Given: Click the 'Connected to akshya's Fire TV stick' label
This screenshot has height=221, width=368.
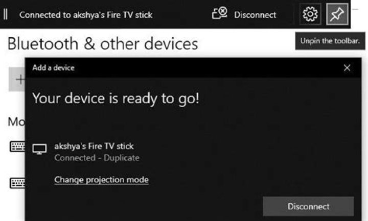Looking at the screenshot, I should [86, 15].
